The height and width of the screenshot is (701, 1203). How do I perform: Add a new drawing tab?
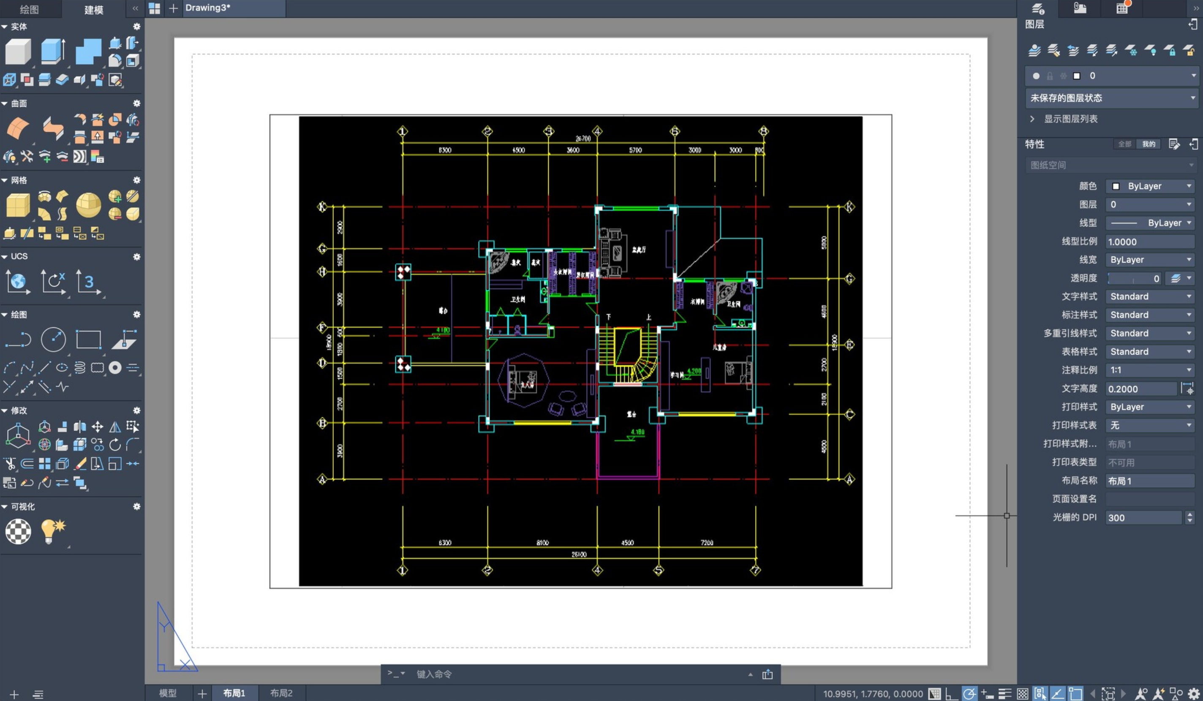pos(173,8)
